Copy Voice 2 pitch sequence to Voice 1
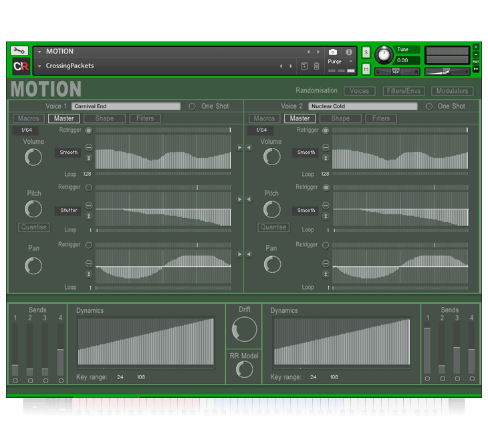488x438 pixels. point(248,199)
